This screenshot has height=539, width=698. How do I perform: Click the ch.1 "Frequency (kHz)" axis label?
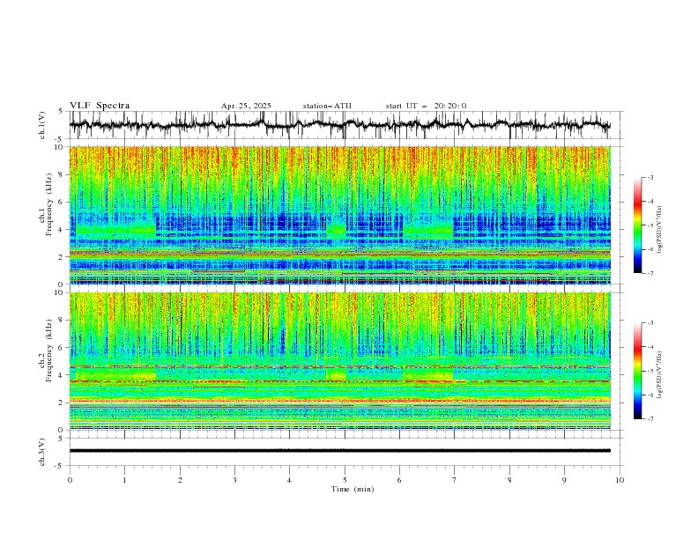tap(49, 204)
